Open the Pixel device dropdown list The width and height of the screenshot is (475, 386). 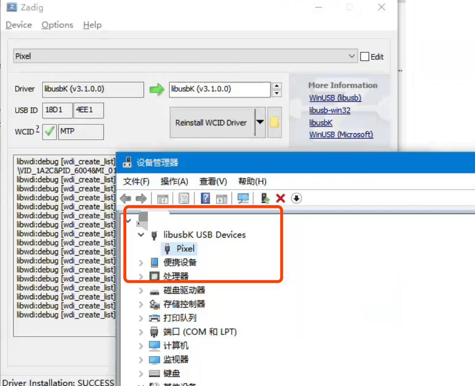coord(352,56)
